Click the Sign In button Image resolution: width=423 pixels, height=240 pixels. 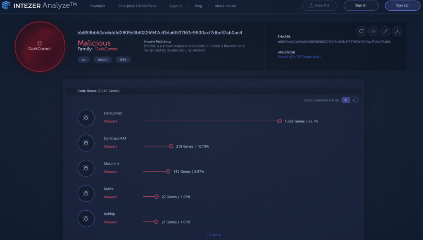361,5
